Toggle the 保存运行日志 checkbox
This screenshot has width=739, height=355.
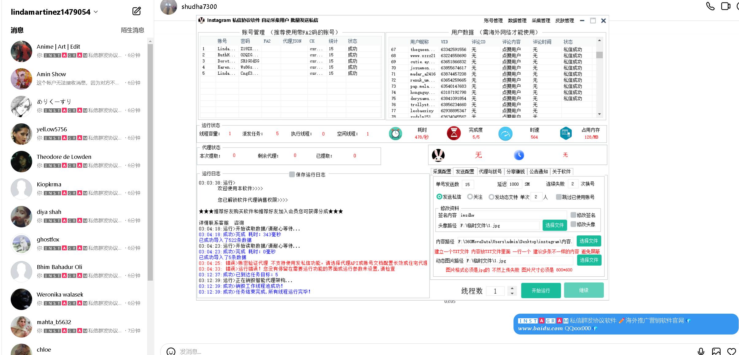point(292,174)
